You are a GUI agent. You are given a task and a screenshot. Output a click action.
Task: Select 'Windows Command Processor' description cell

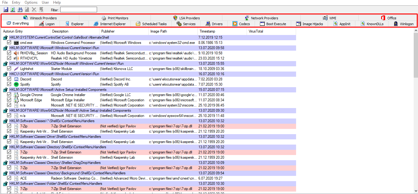pos(73,43)
